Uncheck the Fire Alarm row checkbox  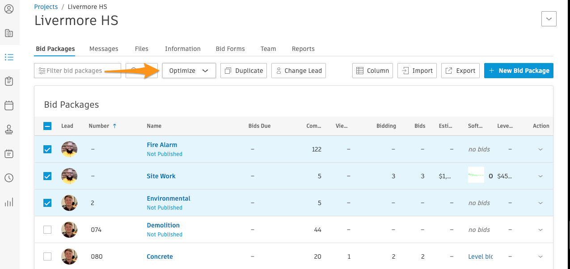47,149
